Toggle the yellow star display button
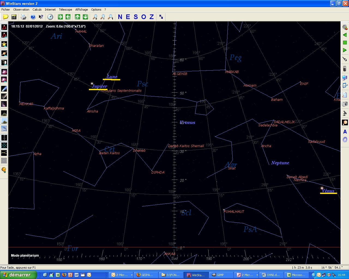The height and width of the screenshot is (279, 349). [4, 44]
